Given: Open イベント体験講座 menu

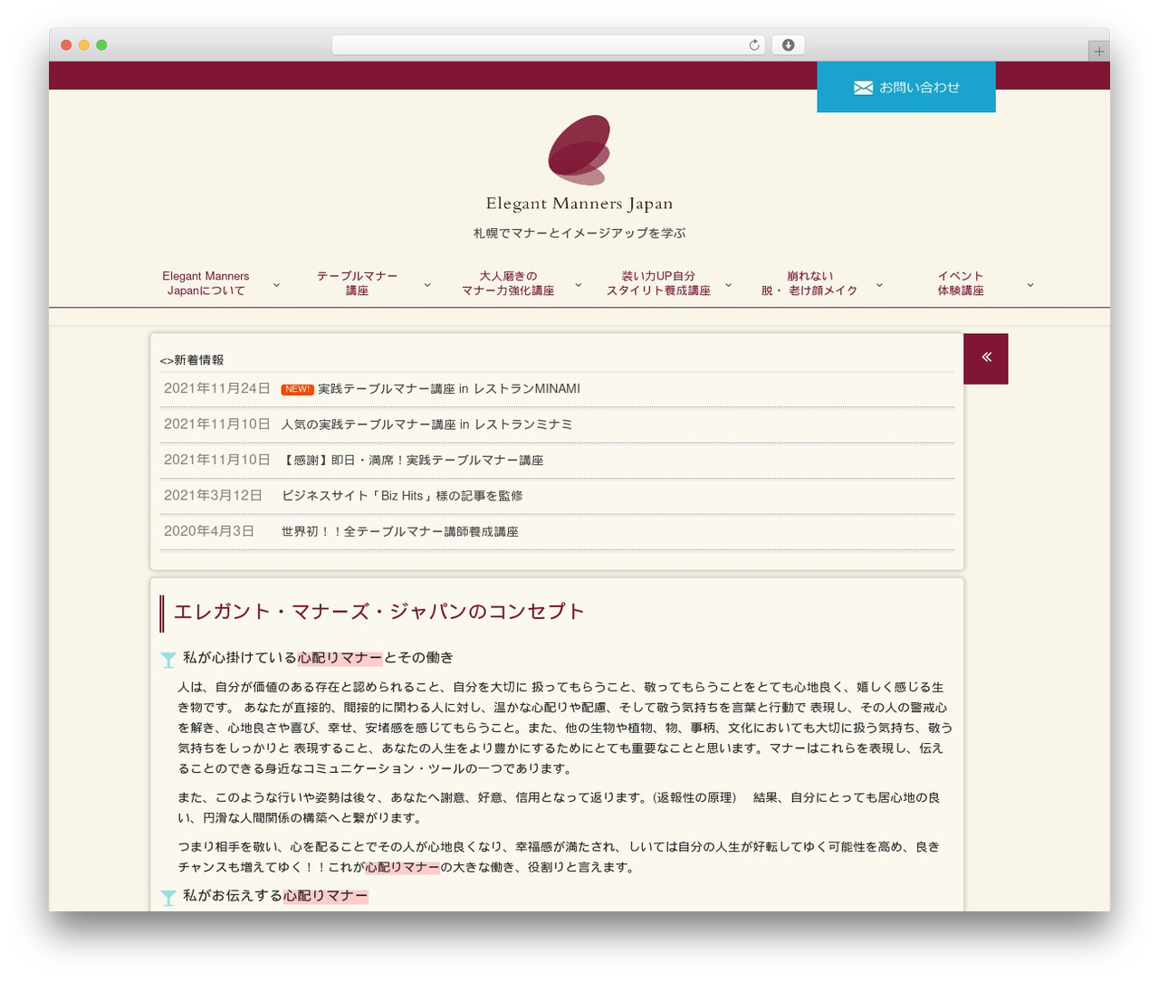Looking at the screenshot, I should [961, 283].
